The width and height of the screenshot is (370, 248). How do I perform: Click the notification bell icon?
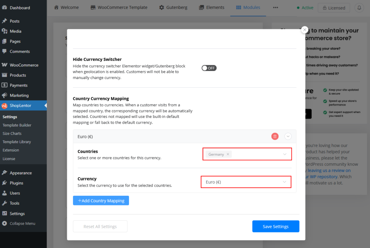coord(359,8)
